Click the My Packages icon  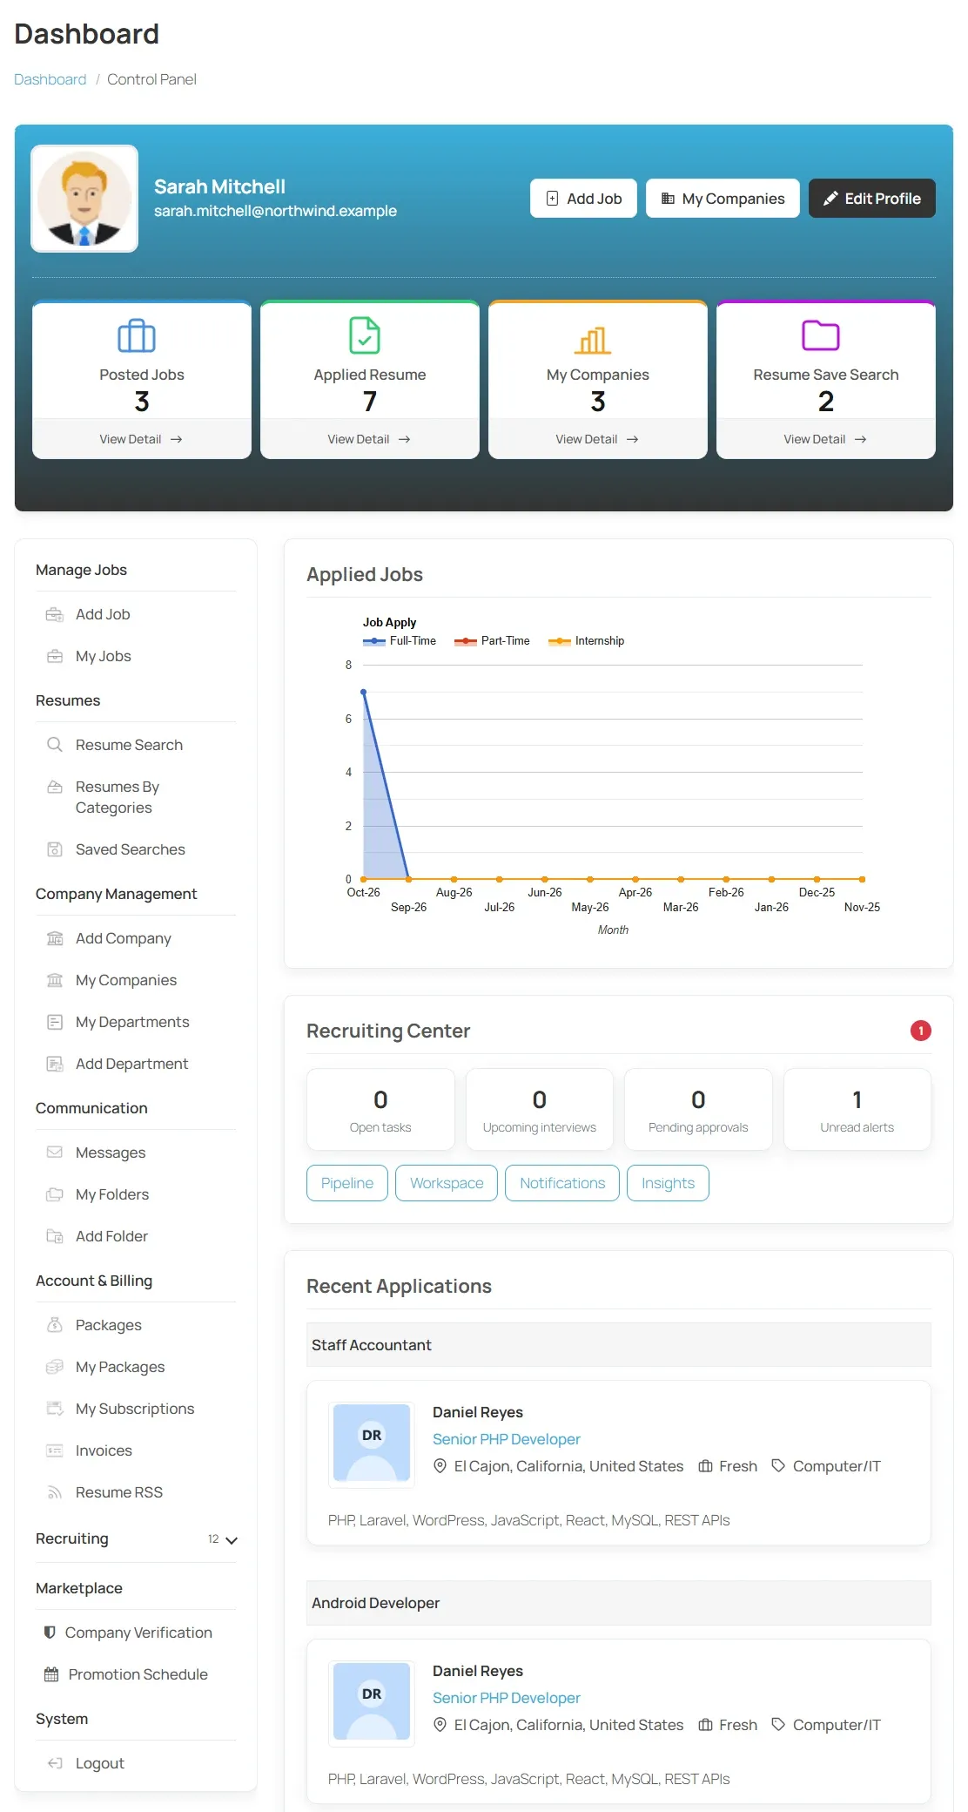[x=55, y=1367]
